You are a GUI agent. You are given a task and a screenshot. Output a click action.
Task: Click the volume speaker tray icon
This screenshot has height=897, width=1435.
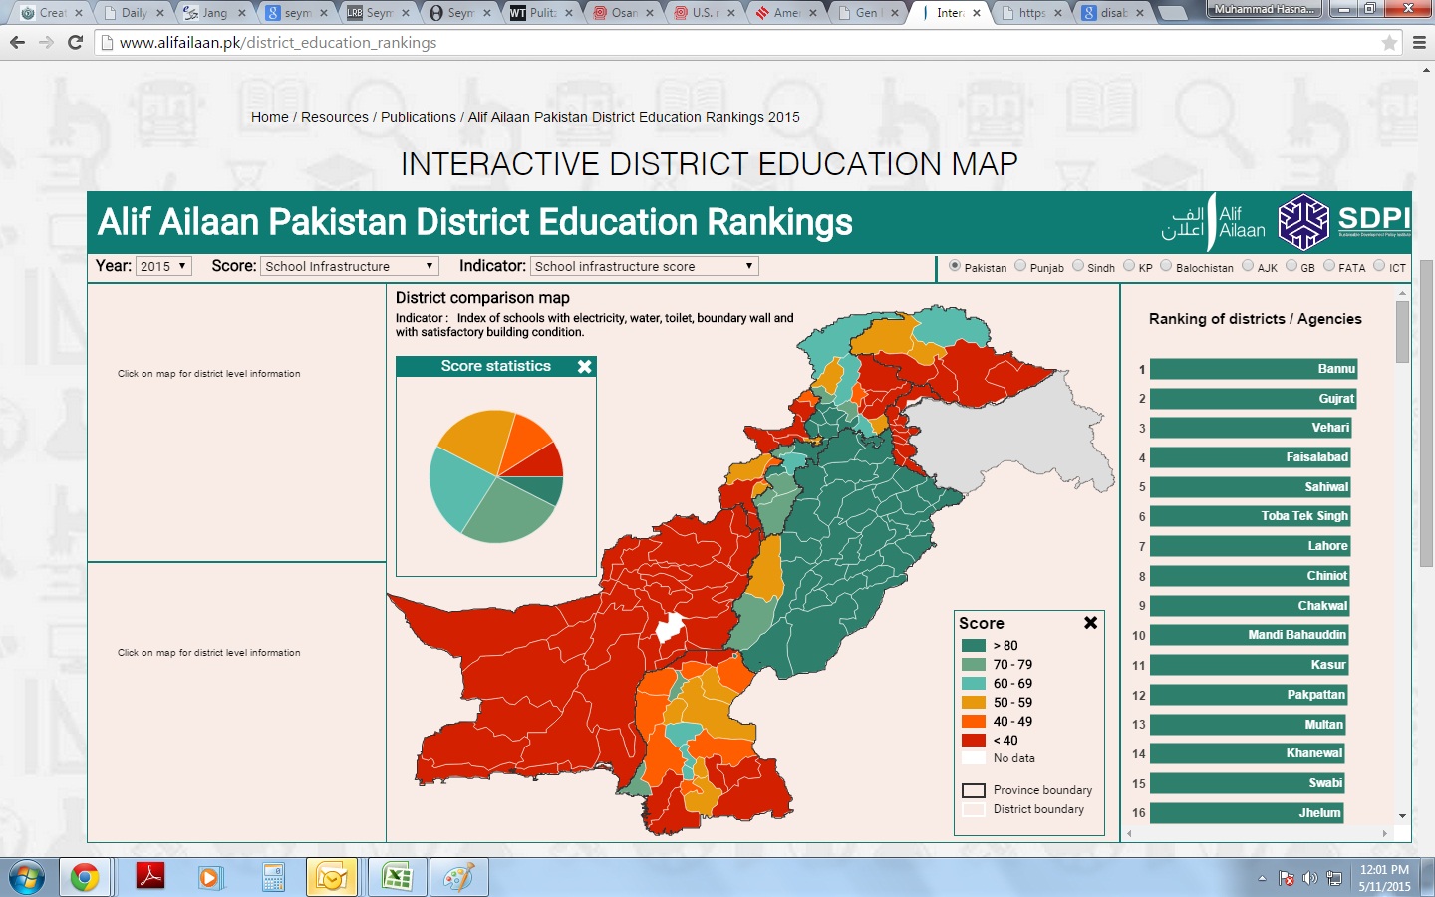click(x=1309, y=879)
